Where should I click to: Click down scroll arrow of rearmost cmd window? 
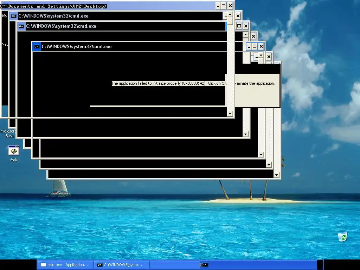point(276,175)
